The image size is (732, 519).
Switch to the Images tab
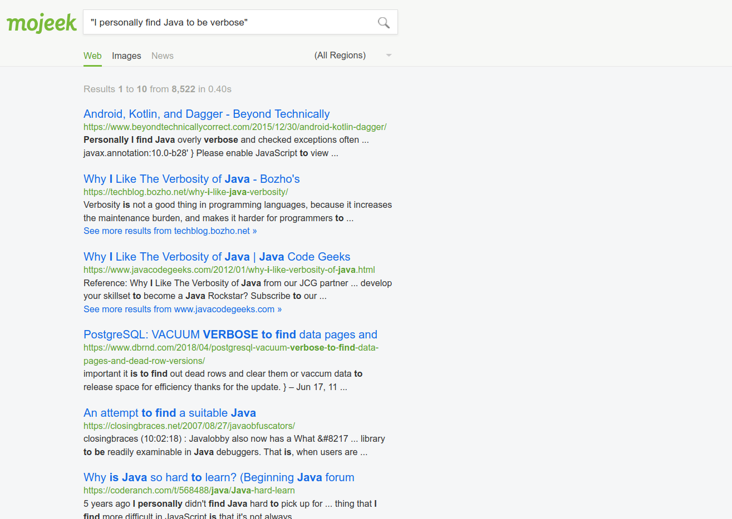tap(126, 56)
